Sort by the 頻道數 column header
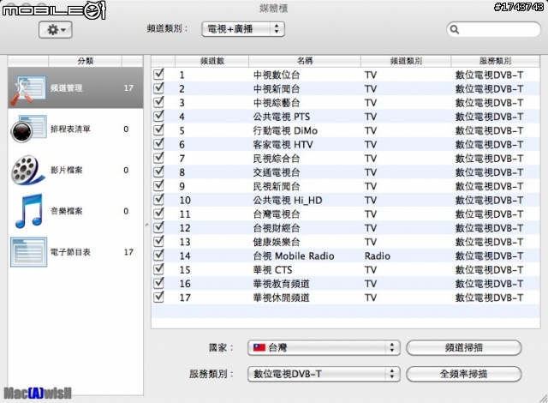Viewport: 548px width, 403px height. [211, 61]
